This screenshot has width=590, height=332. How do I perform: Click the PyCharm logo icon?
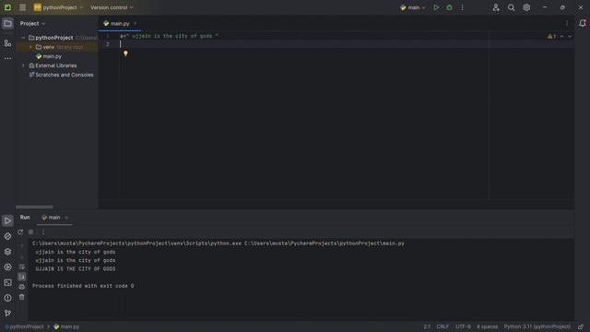click(x=7, y=7)
